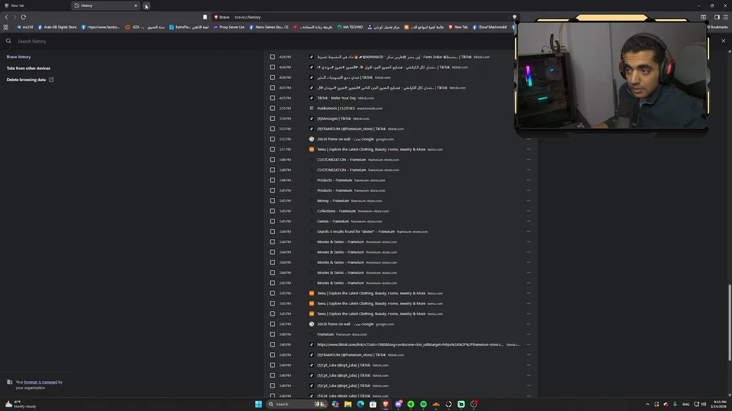Viewport: 732px width, 411px height.
Task: Toggle the Brave sidebar panel icon
Action: [x=717, y=17]
